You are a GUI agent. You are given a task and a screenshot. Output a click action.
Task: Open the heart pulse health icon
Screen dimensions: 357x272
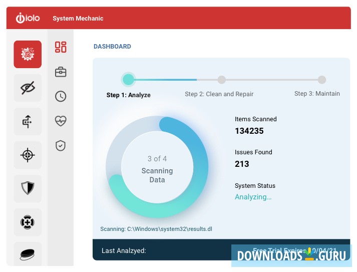61,121
